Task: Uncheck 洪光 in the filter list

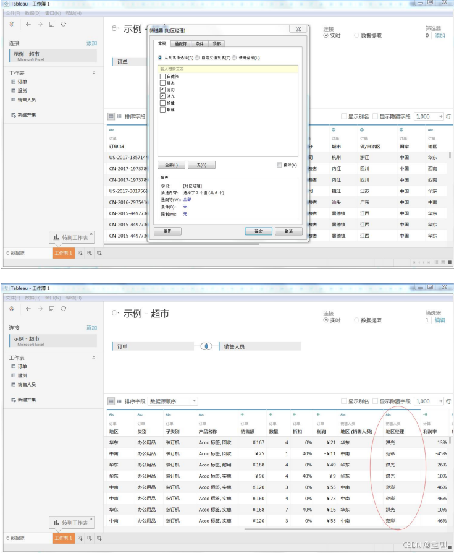Action: (162, 96)
